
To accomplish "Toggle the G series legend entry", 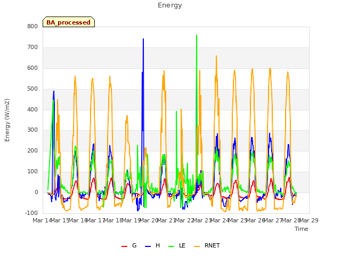I will (129, 245).
